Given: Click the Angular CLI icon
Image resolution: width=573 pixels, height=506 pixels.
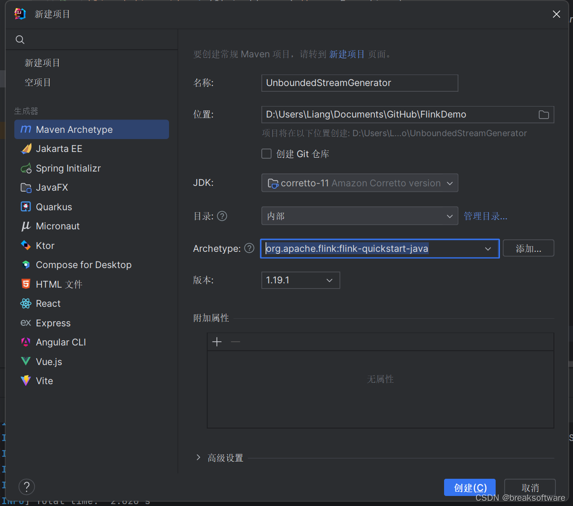Looking at the screenshot, I should (26, 342).
